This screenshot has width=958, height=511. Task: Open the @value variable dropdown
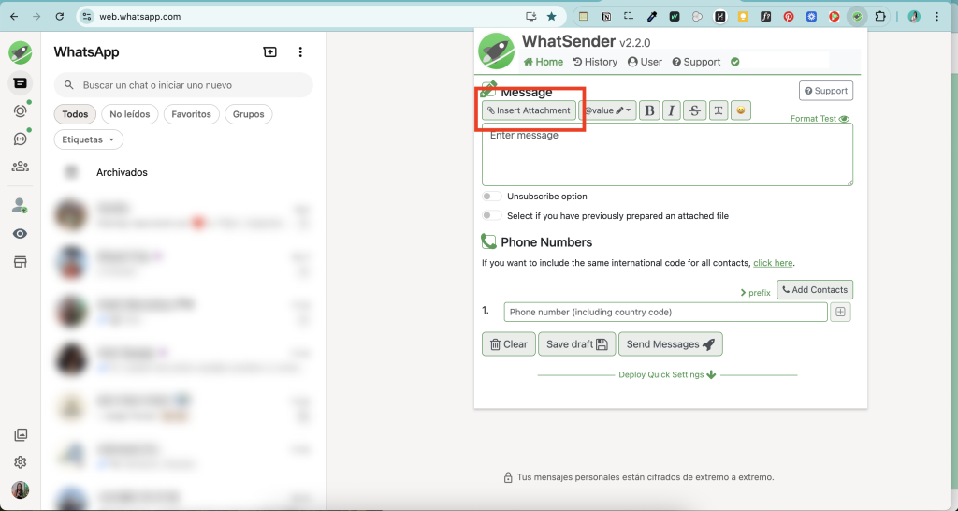coord(608,110)
